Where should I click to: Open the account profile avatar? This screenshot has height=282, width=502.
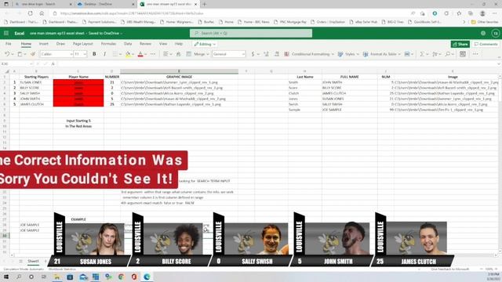495,33
